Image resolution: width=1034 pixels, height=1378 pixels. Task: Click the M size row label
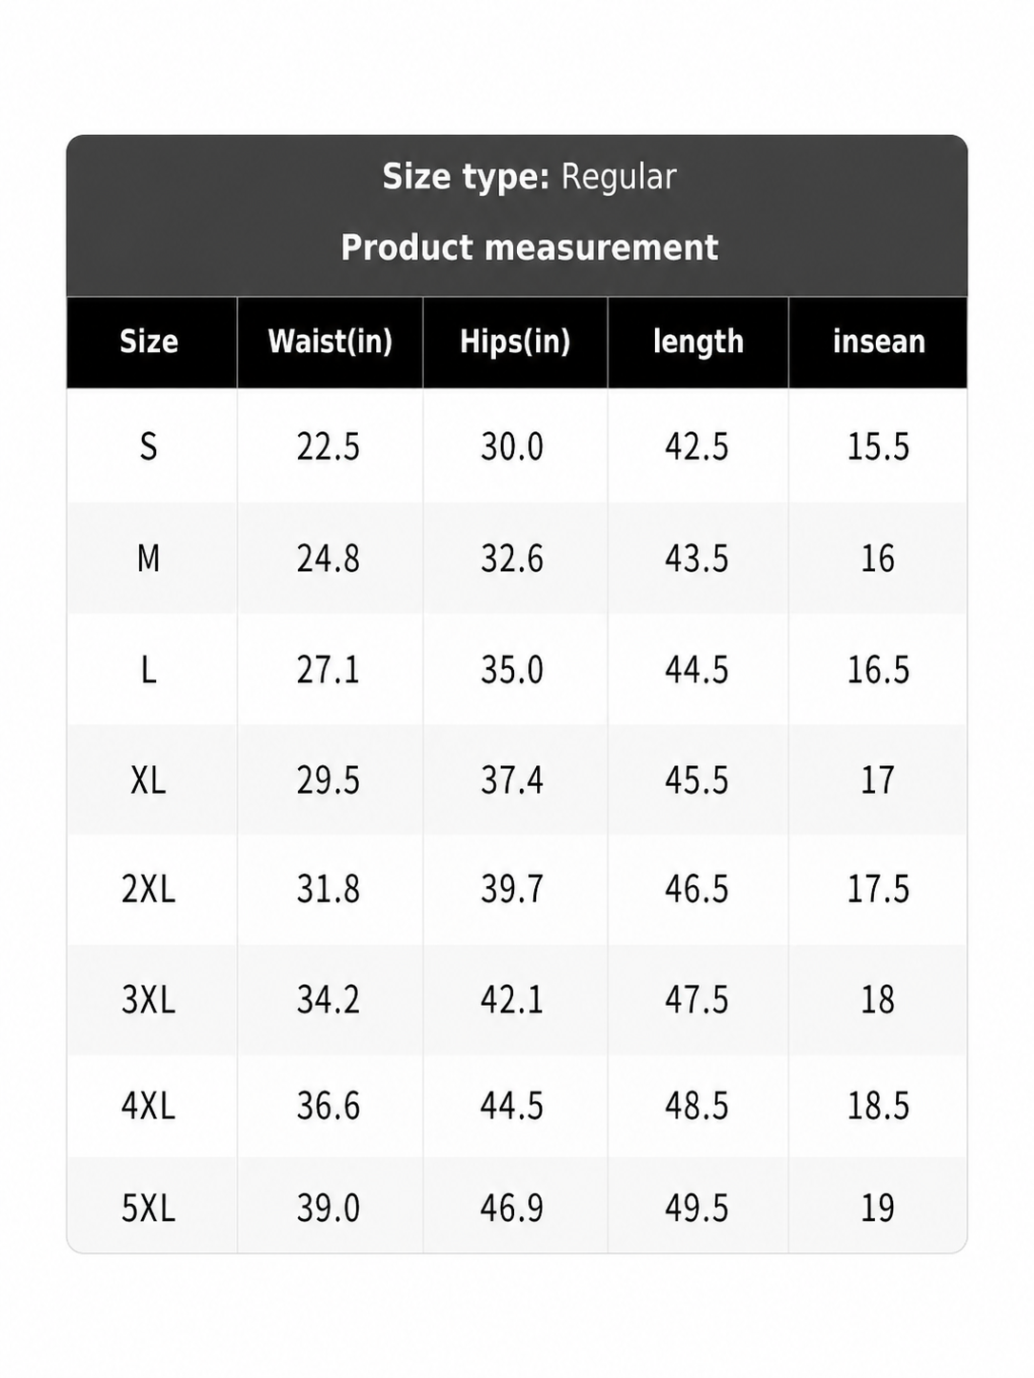149,559
